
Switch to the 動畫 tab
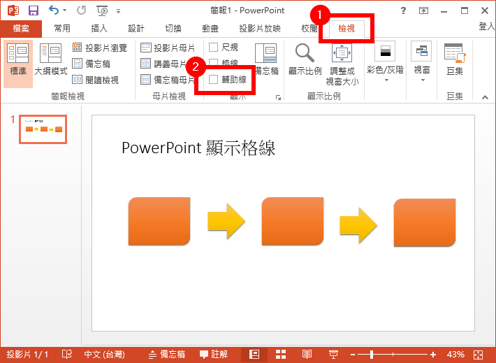pos(210,29)
